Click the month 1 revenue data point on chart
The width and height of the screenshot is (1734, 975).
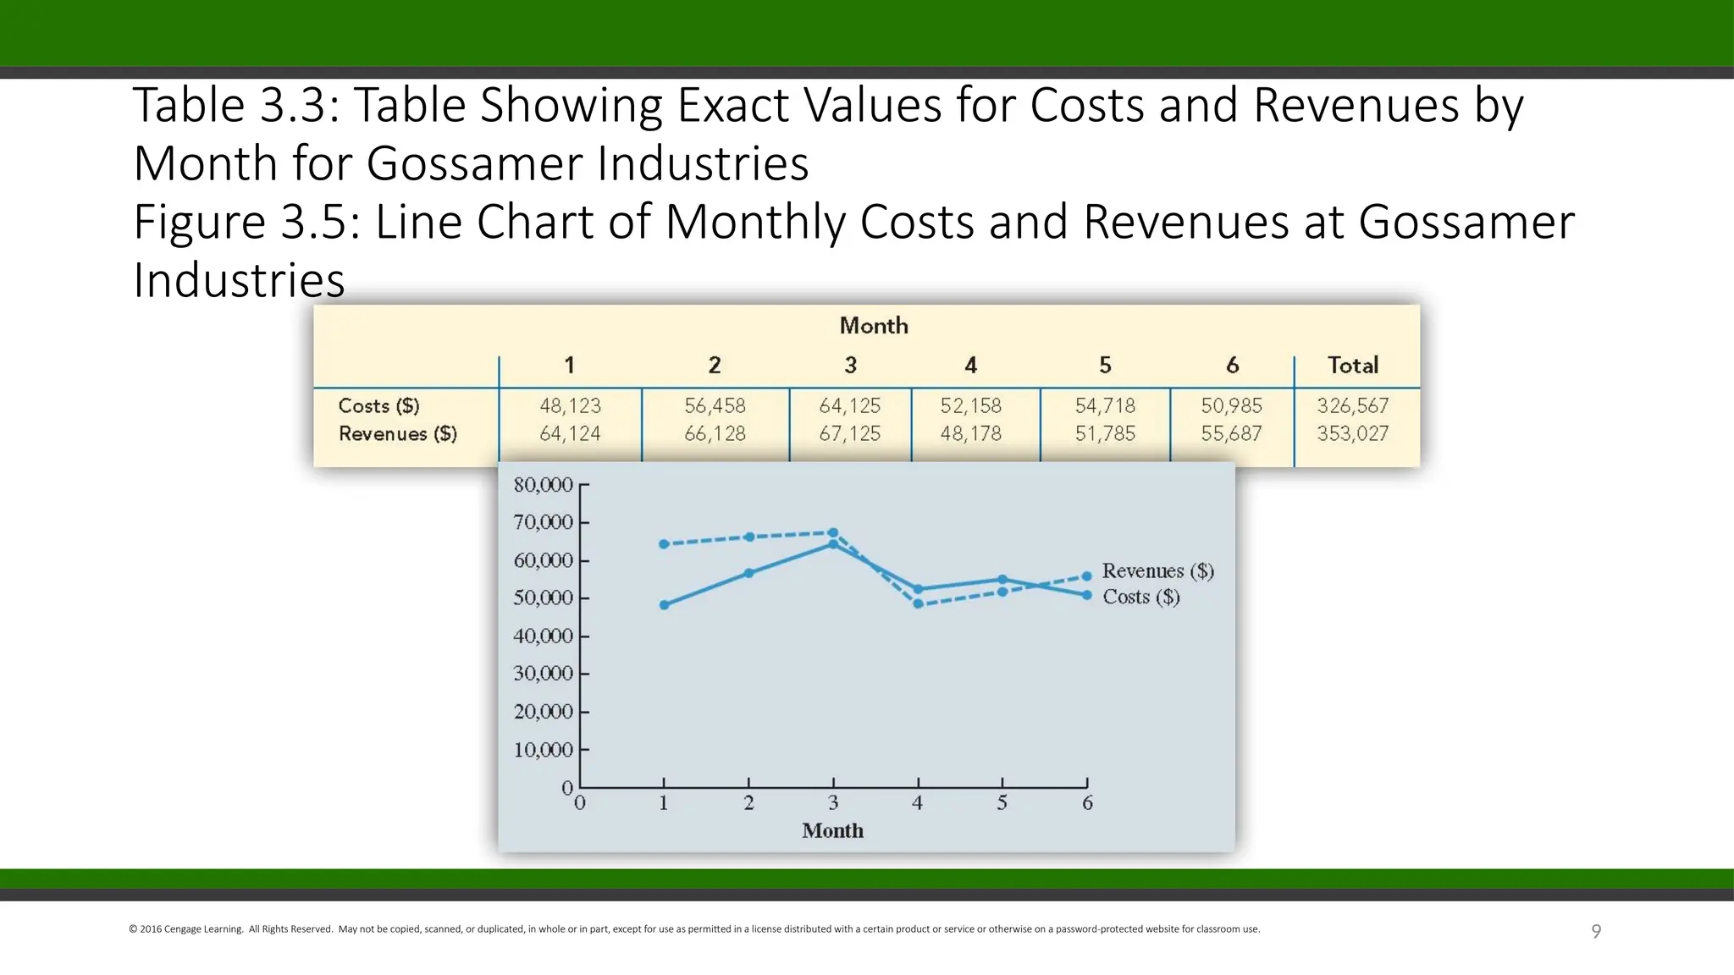[664, 544]
